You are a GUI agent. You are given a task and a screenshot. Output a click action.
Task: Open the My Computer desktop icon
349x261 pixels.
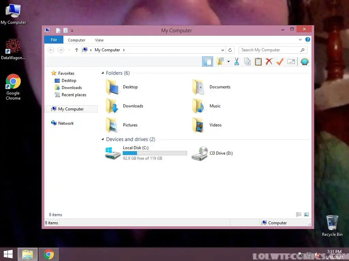pos(13,14)
